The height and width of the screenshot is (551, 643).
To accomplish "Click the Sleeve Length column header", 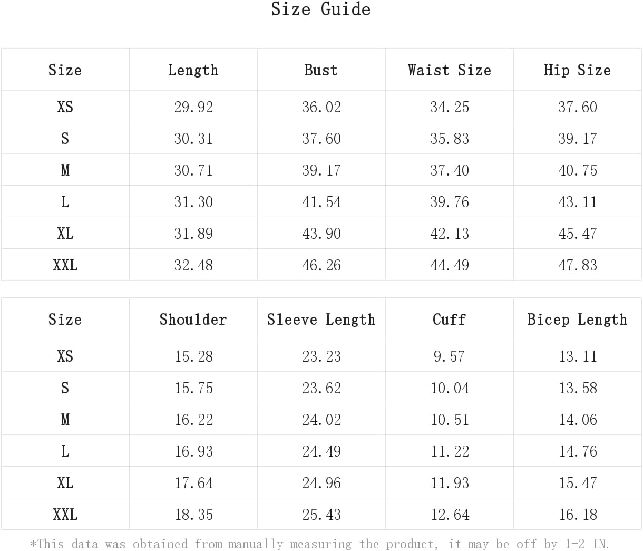I will (321, 320).
